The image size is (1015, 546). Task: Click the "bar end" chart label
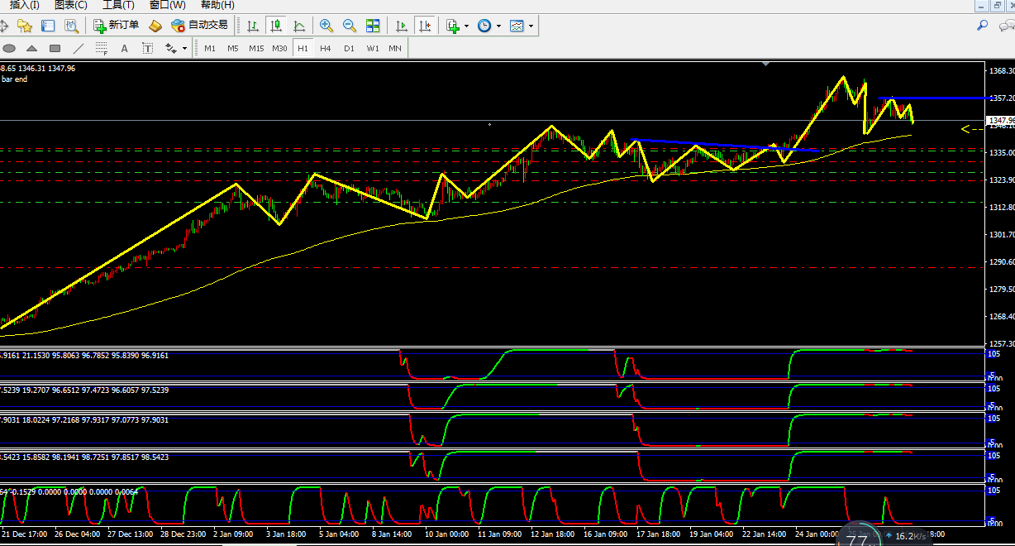[14, 79]
